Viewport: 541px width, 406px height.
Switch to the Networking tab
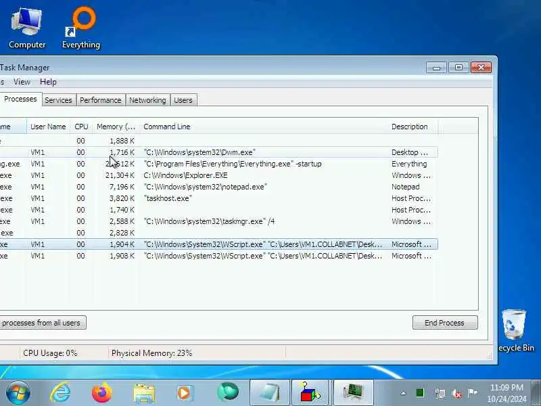[x=147, y=100]
